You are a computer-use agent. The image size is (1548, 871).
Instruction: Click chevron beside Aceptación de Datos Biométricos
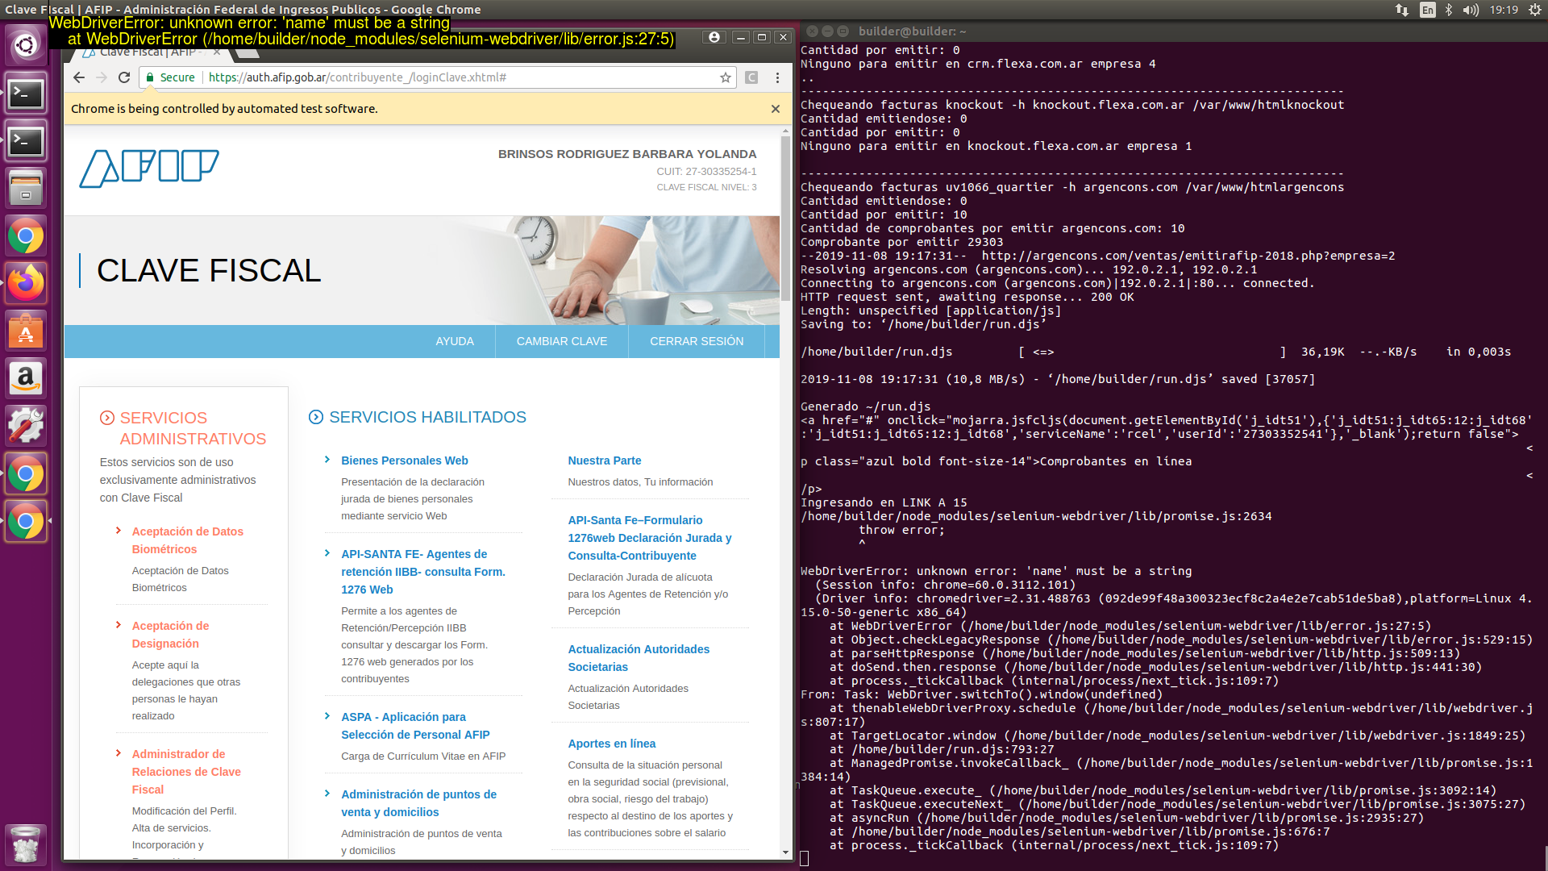click(118, 531)
